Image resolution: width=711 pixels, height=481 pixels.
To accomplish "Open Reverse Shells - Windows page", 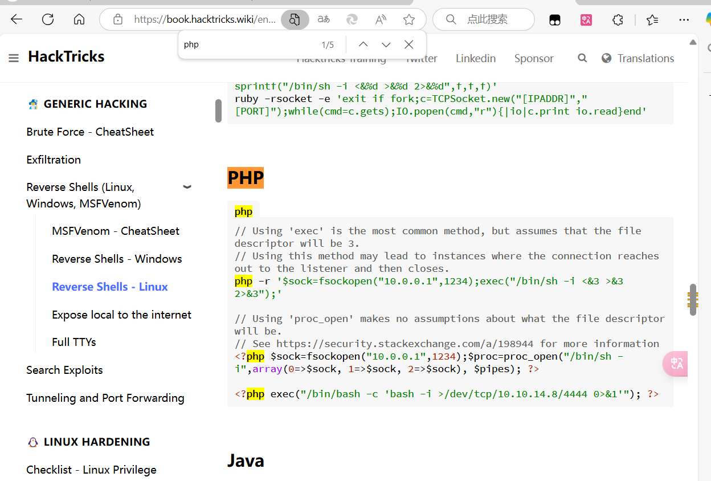I will pyautogui.click(x=117, y=259).
